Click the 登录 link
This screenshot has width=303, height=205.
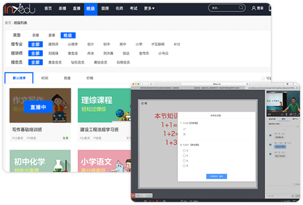coord(260,8)
